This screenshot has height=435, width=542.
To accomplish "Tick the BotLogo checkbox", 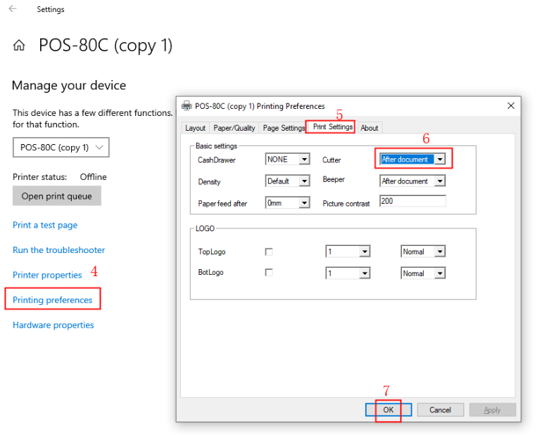I will [x=269, y=273].
